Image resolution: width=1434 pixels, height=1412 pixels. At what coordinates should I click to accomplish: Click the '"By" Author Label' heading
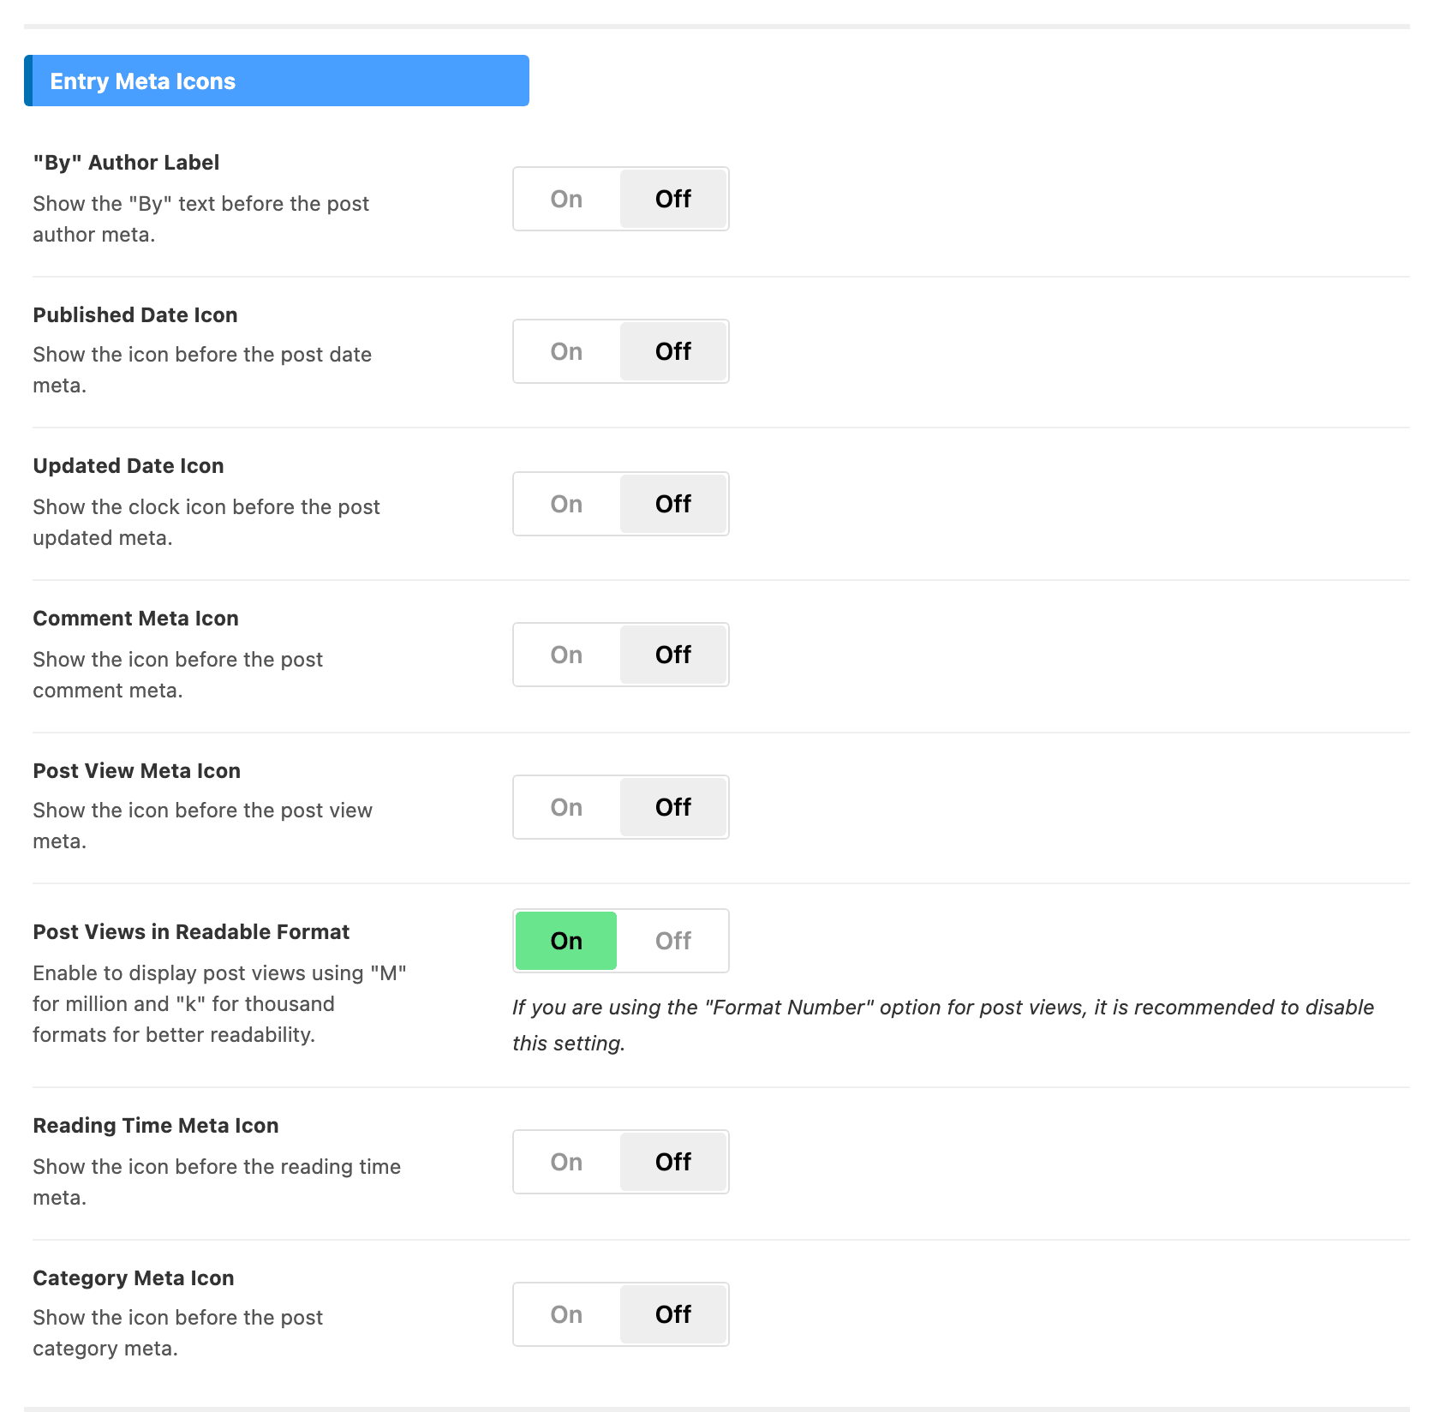126,163
